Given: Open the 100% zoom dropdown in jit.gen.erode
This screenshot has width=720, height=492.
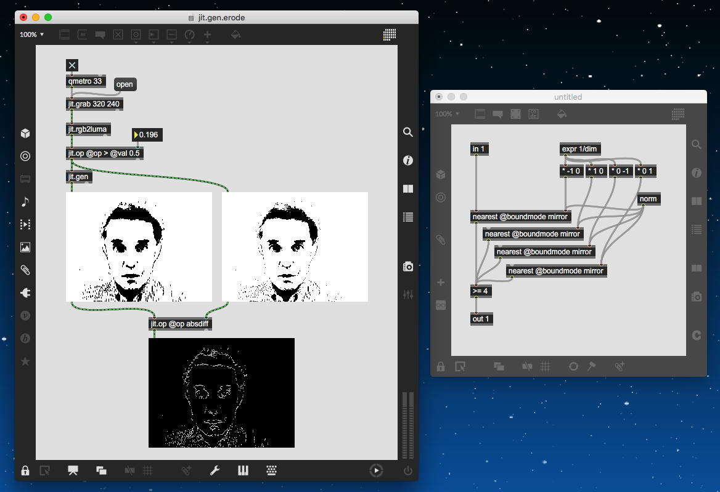Looking at the screenshot, I should click(x=31, y=34).
